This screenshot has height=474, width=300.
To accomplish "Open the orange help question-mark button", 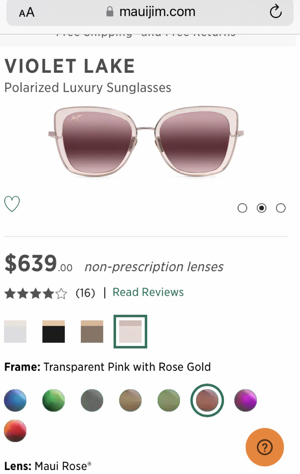I will [x=265, y=447].
